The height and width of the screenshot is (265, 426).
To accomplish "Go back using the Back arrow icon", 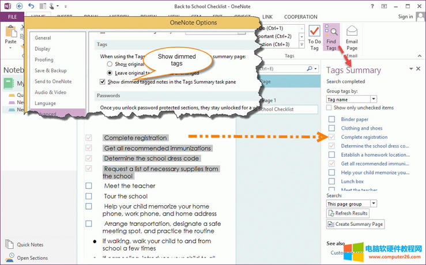I will pyautogui.click(x=19, y=6).
